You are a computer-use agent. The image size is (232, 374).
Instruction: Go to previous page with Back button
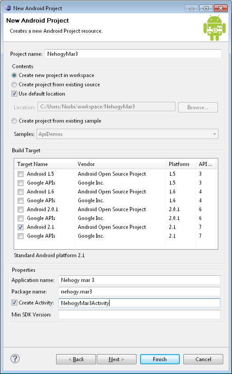pos(76,359)
